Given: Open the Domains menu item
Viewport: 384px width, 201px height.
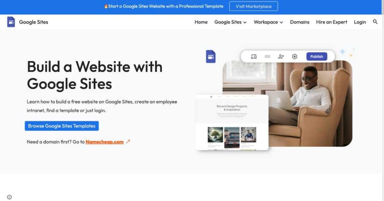Looking at the screenshot, I should (x=300, y=22).
